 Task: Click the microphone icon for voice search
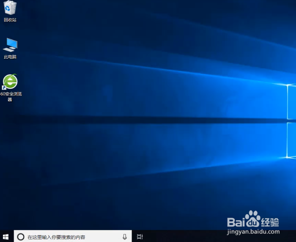tap(125, 237)
